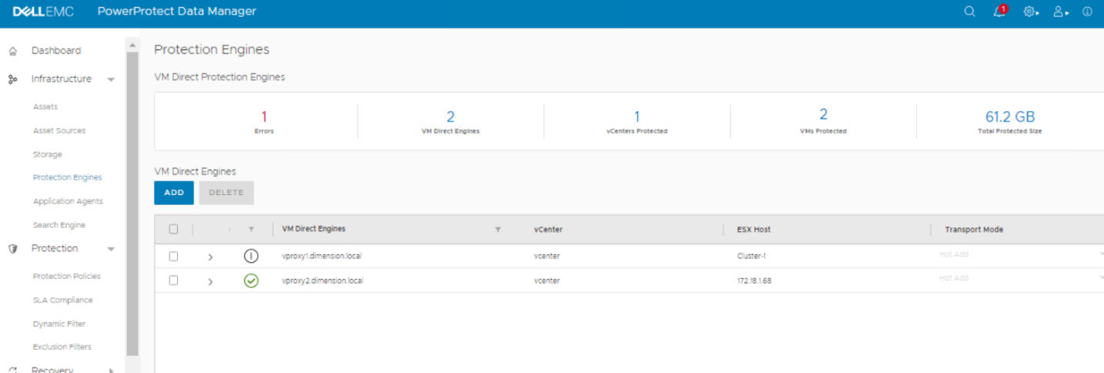This screenshot has width=1104, height=373.
Task: Collapse the Protection menu arrow
Action: [111, 249]
